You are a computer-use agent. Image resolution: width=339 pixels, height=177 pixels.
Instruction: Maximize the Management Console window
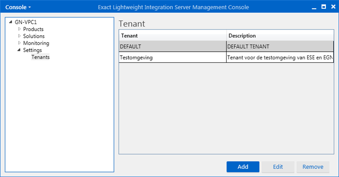coord(324,7)
